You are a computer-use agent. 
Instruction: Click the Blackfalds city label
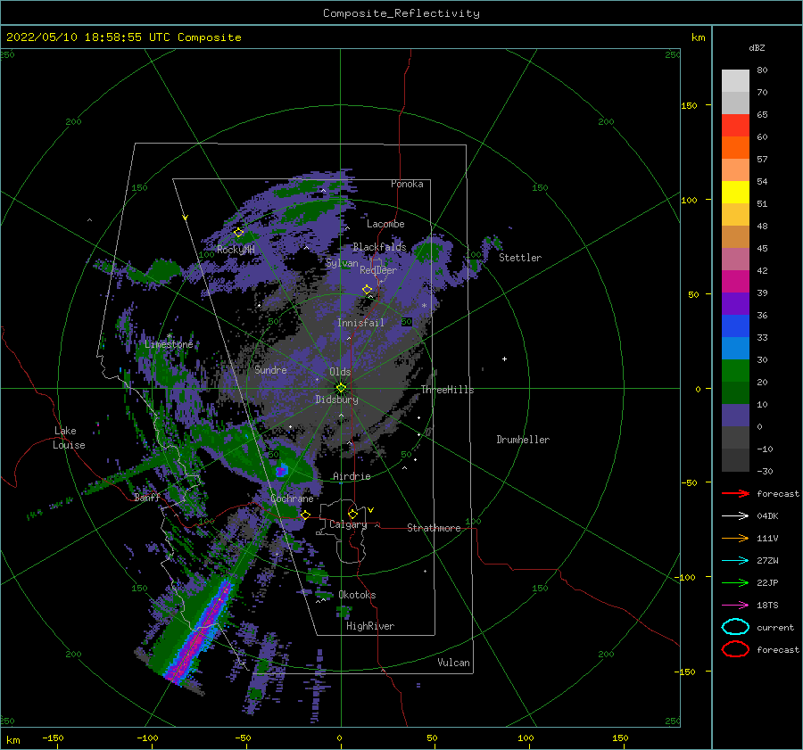(379, 247)
